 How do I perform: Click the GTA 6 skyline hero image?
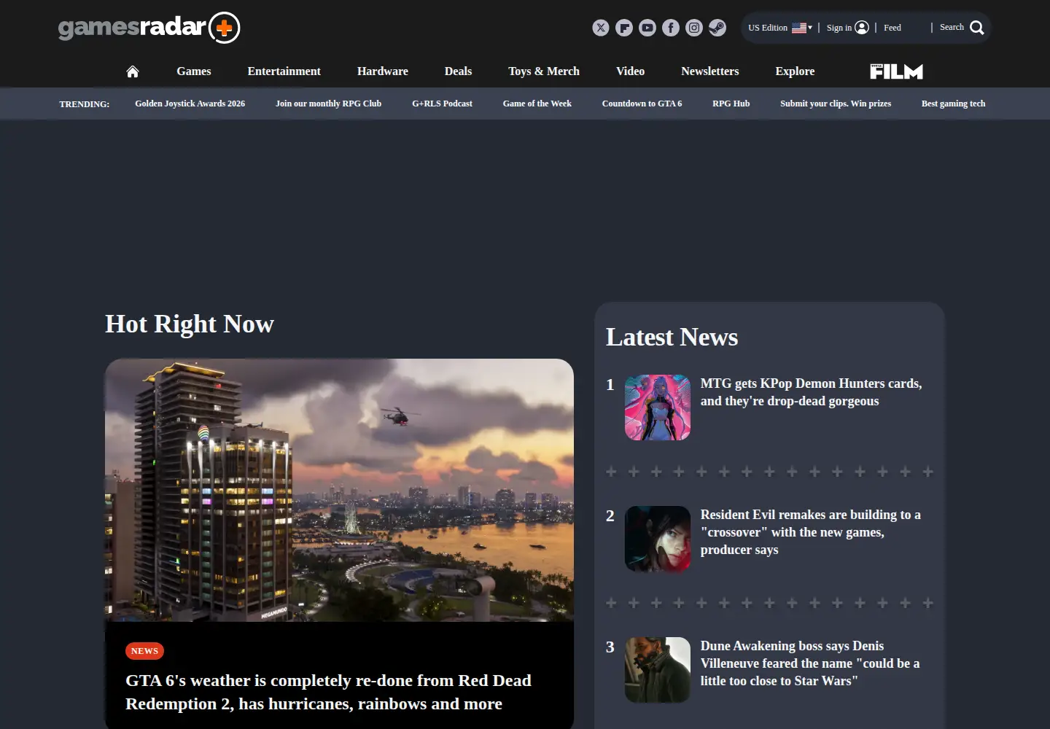click(x=339, y=490)
